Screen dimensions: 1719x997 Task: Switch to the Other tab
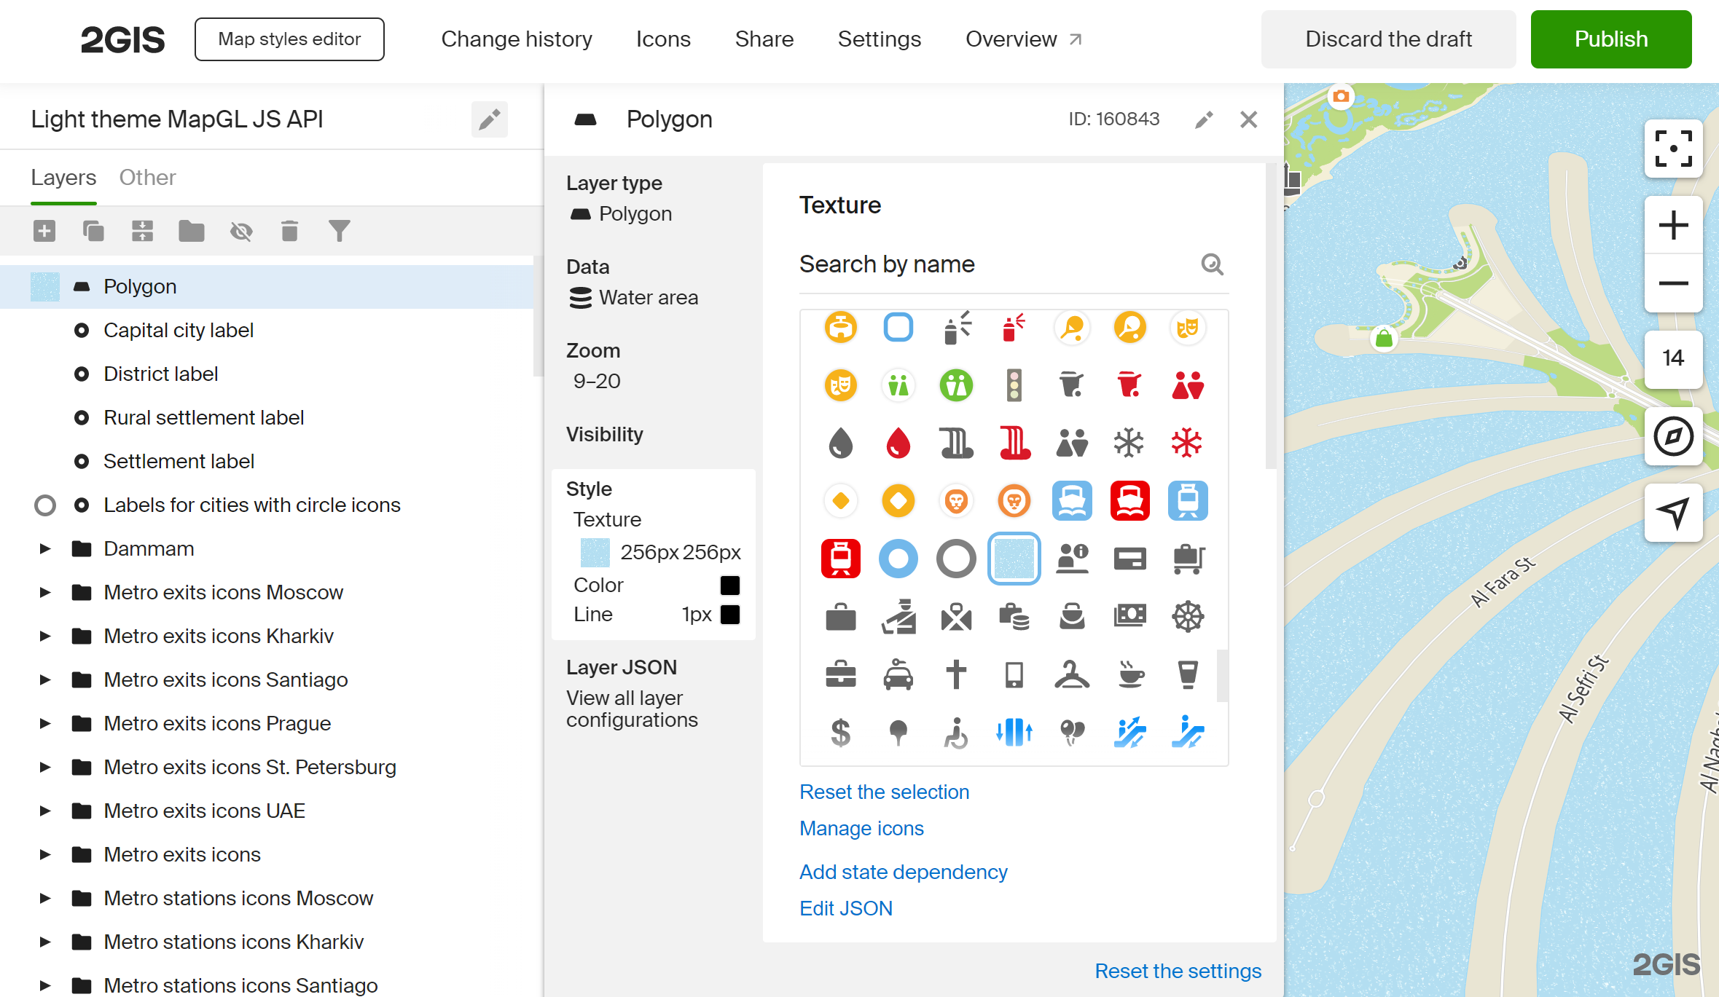[x=147, y=178]
